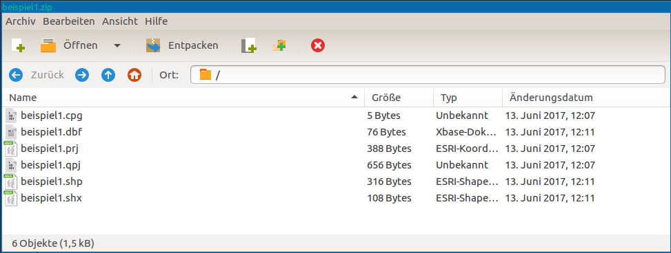This screenshot has width=671, height=253.
Task: Click the new archive icon
Action: click(18, 45)
